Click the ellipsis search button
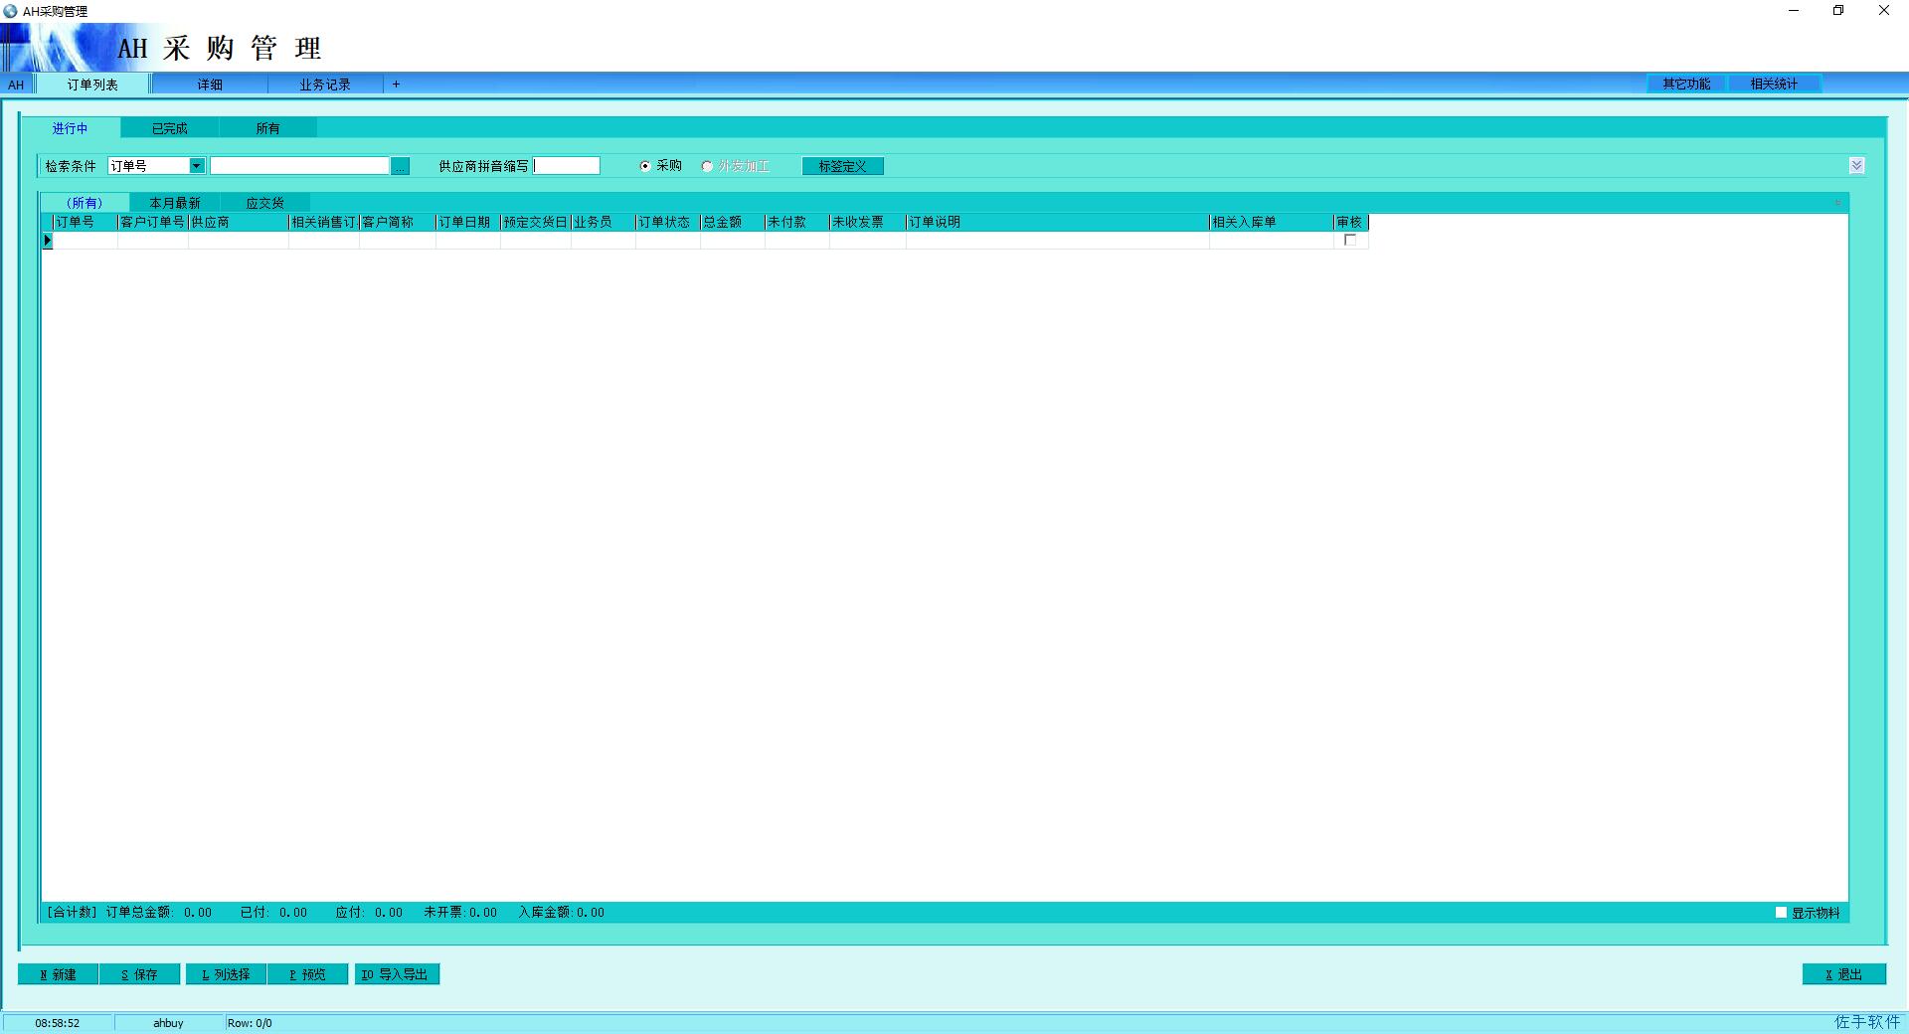 pos(400,166)
